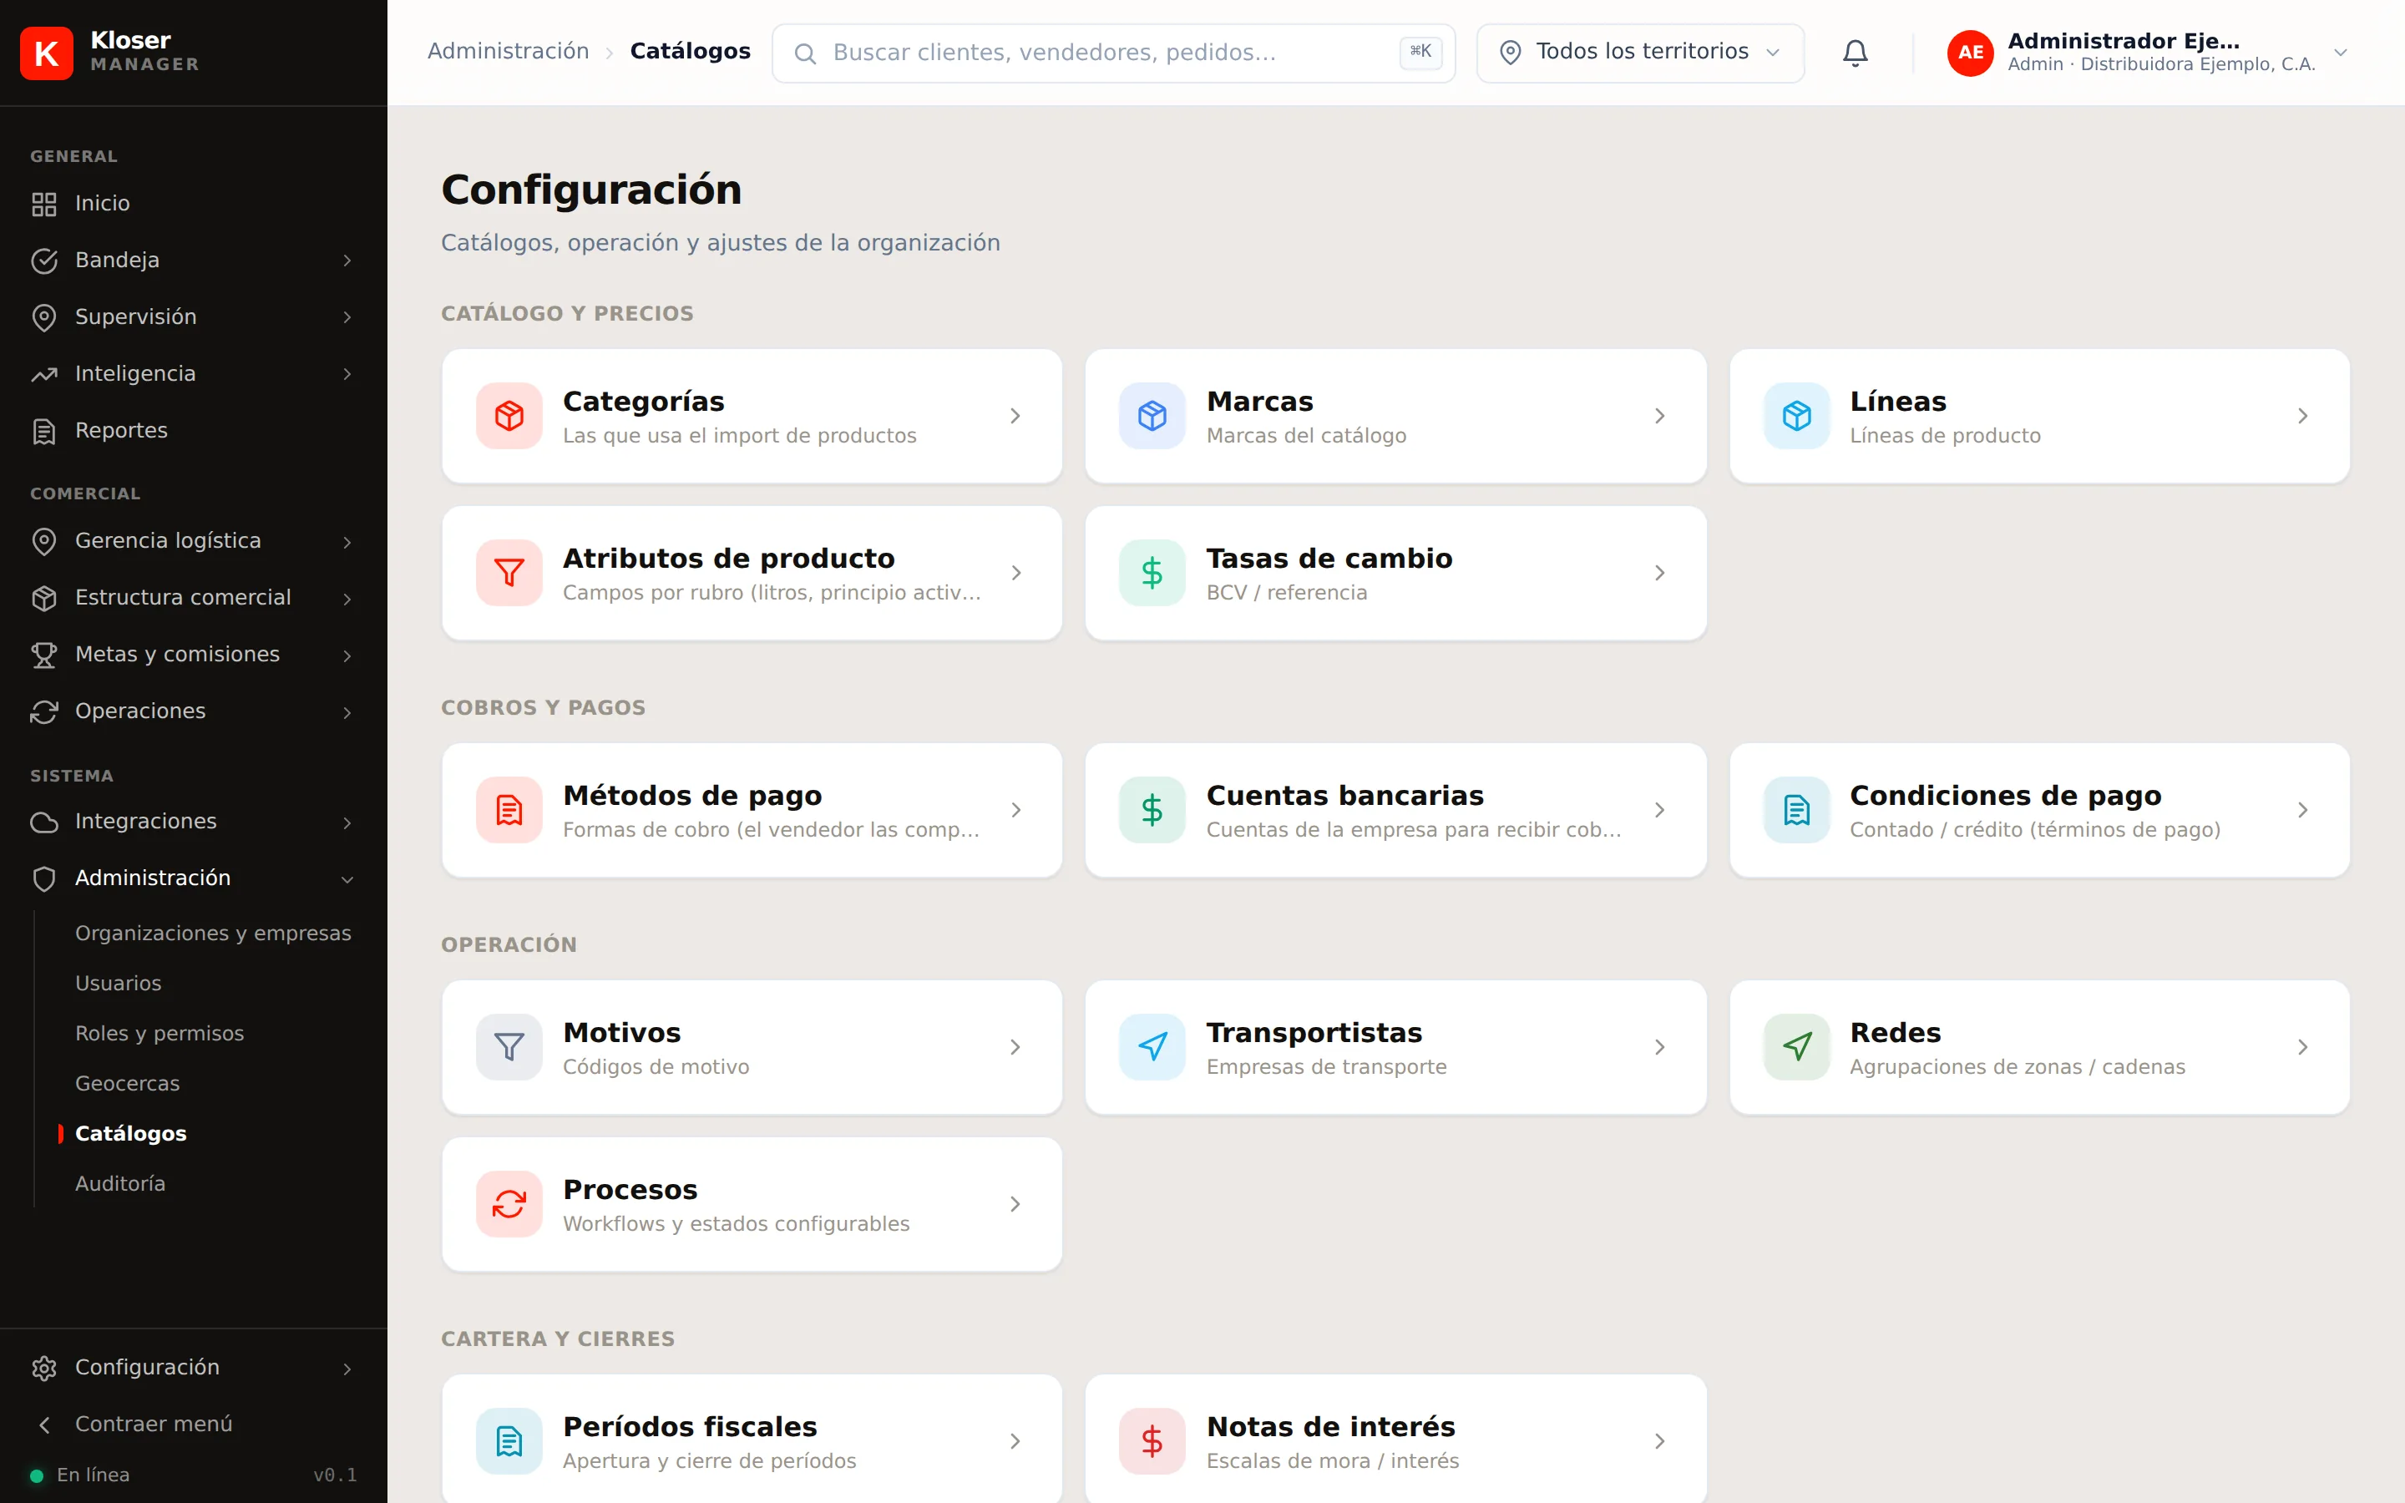Click the Procesos refresh icon
This screenshot has width=2405, height=1503.
(509, 1204)
